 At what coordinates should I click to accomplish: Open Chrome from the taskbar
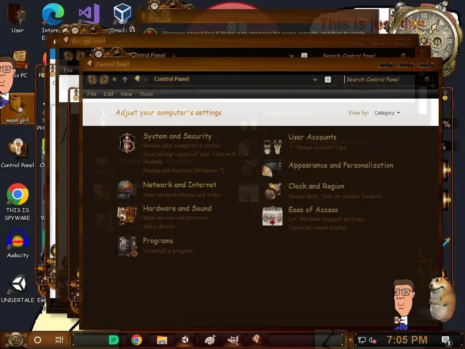(137, 340)
